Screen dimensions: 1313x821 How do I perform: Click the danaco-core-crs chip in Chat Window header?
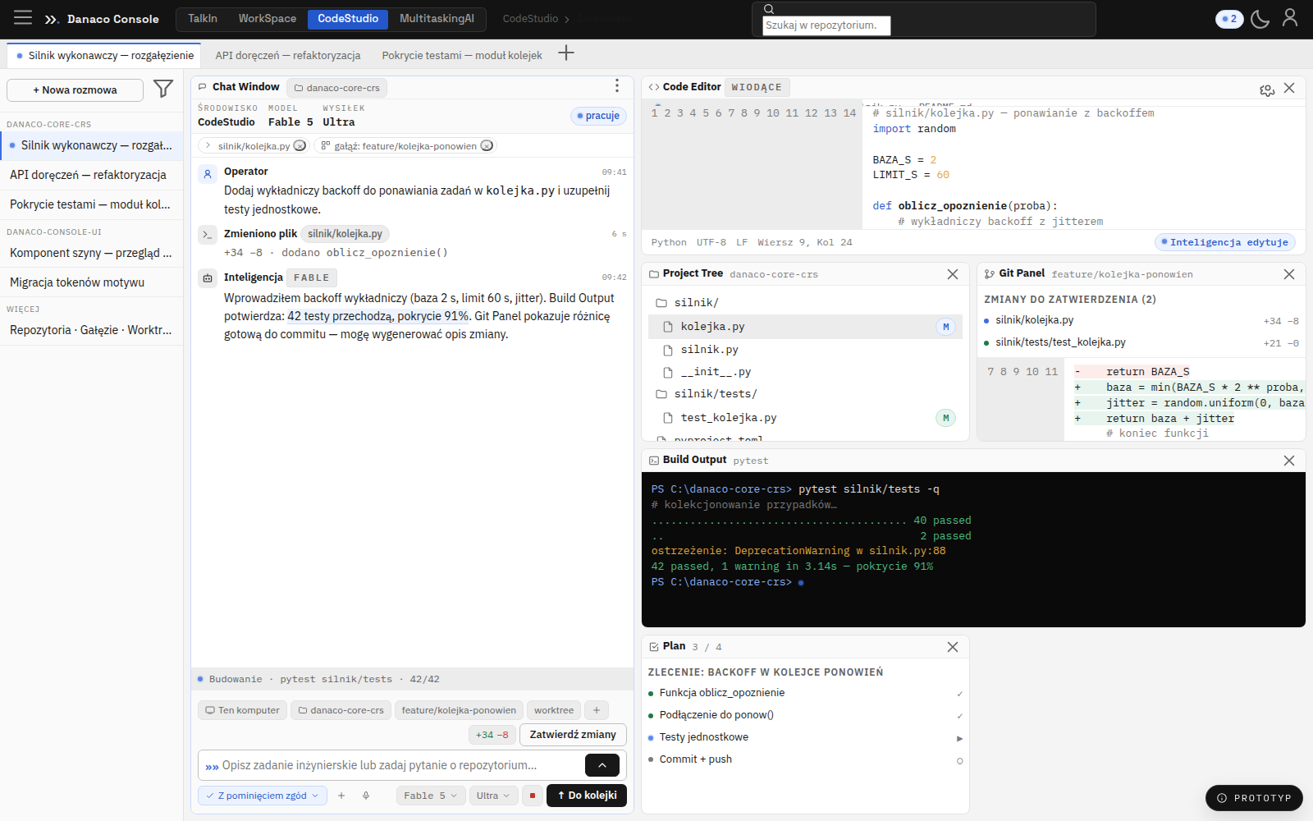[337, 88]
